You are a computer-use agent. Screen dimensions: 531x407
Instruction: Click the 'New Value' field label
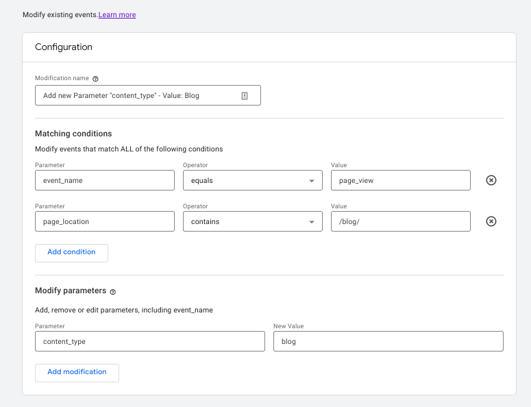point(288,326)
